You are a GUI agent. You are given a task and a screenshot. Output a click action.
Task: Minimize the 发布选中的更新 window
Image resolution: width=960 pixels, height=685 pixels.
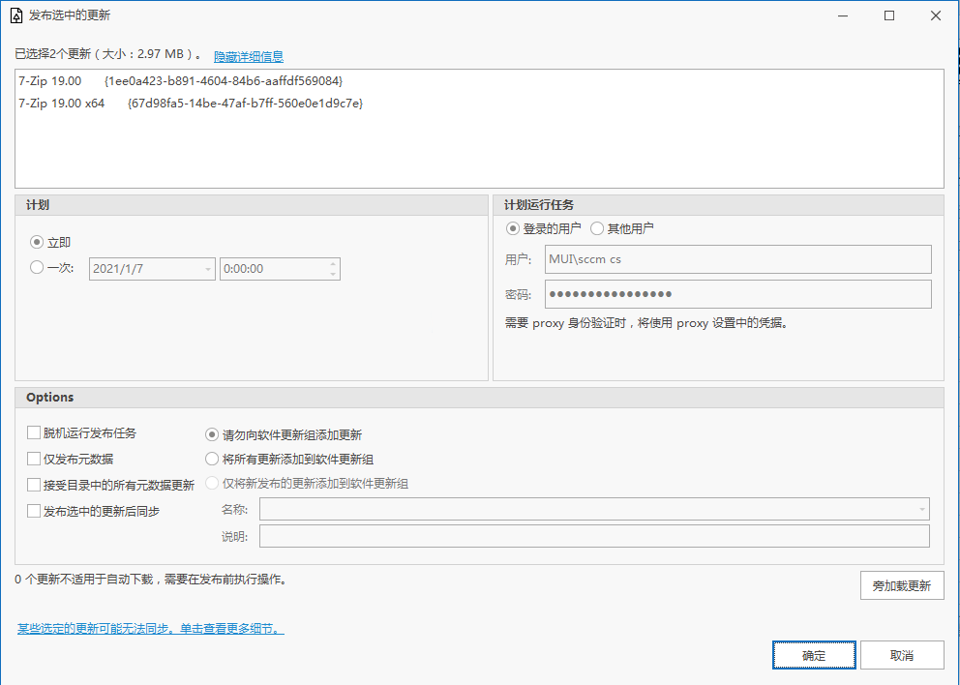click(x=843, y=15)
